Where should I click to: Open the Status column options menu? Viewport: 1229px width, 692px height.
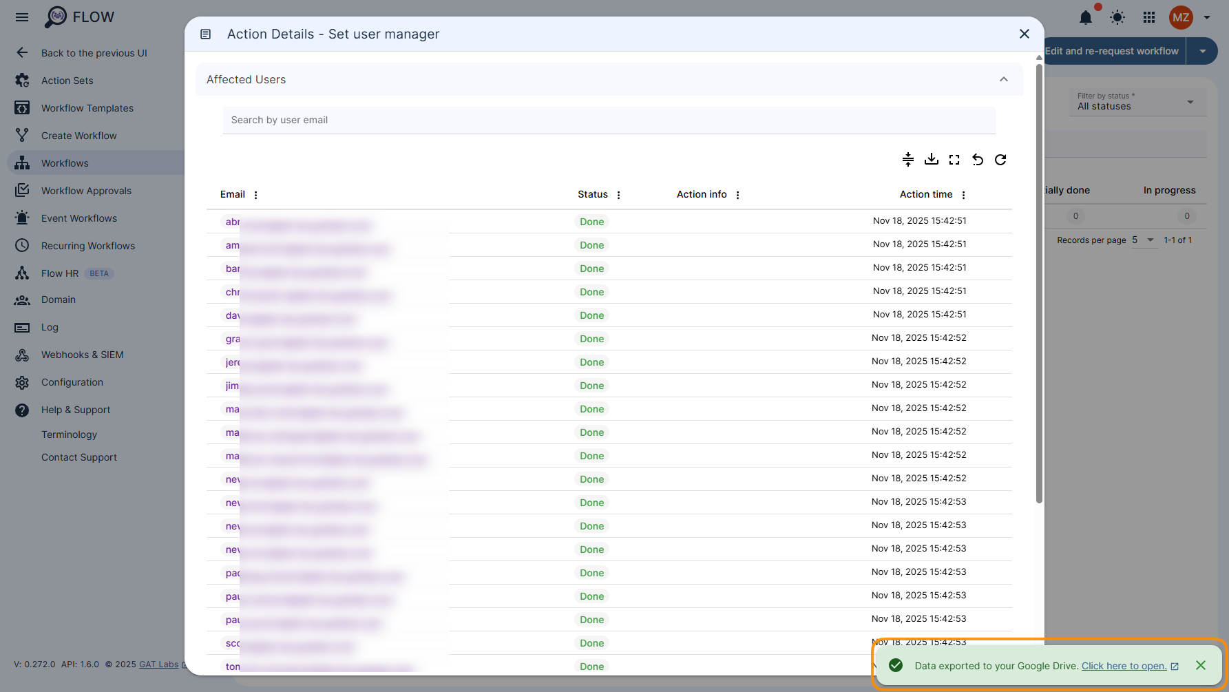pos(618,194)
